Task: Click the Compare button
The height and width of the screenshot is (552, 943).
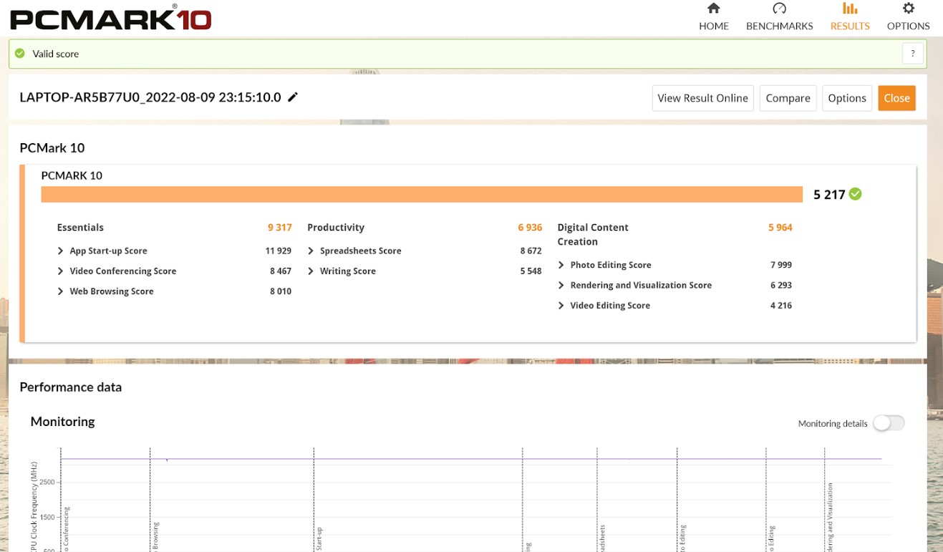Action: tap(788, 98)
